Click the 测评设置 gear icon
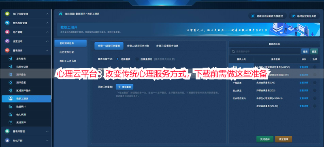The image size is (324, 147). point(11,83)
